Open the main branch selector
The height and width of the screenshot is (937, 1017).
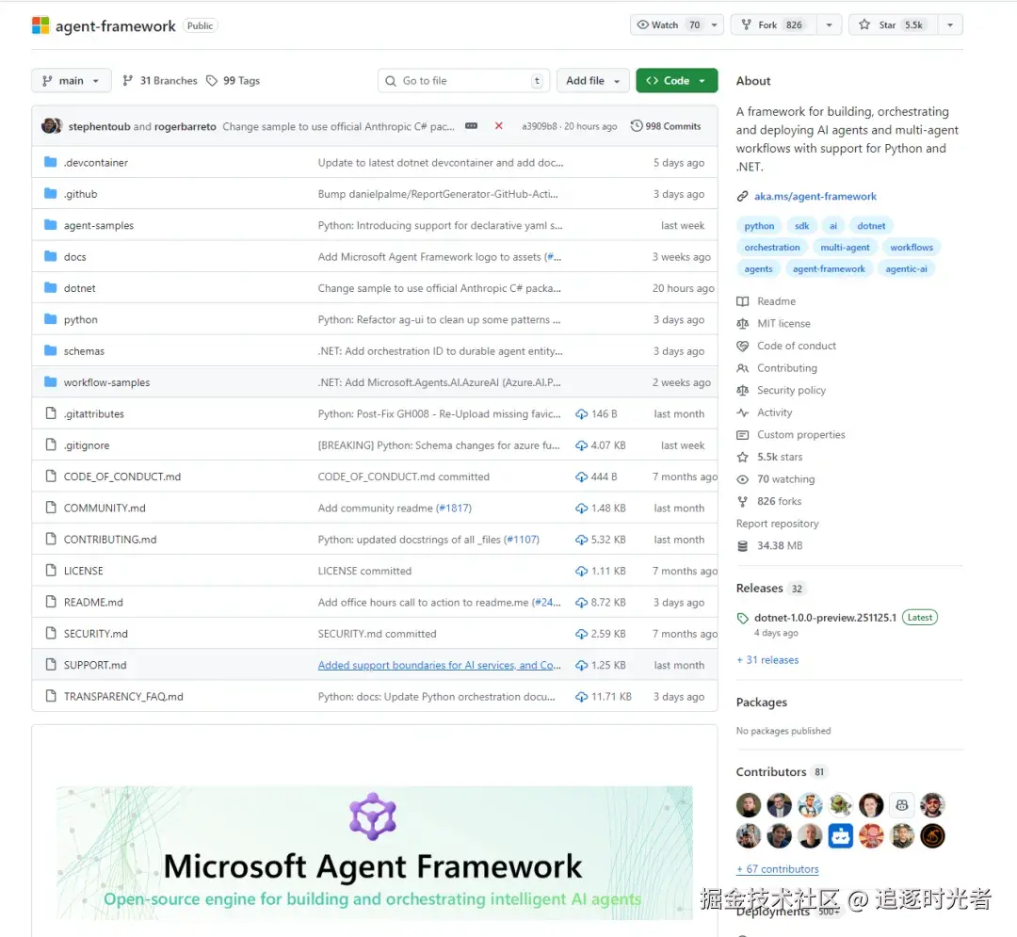coord(72,80)
